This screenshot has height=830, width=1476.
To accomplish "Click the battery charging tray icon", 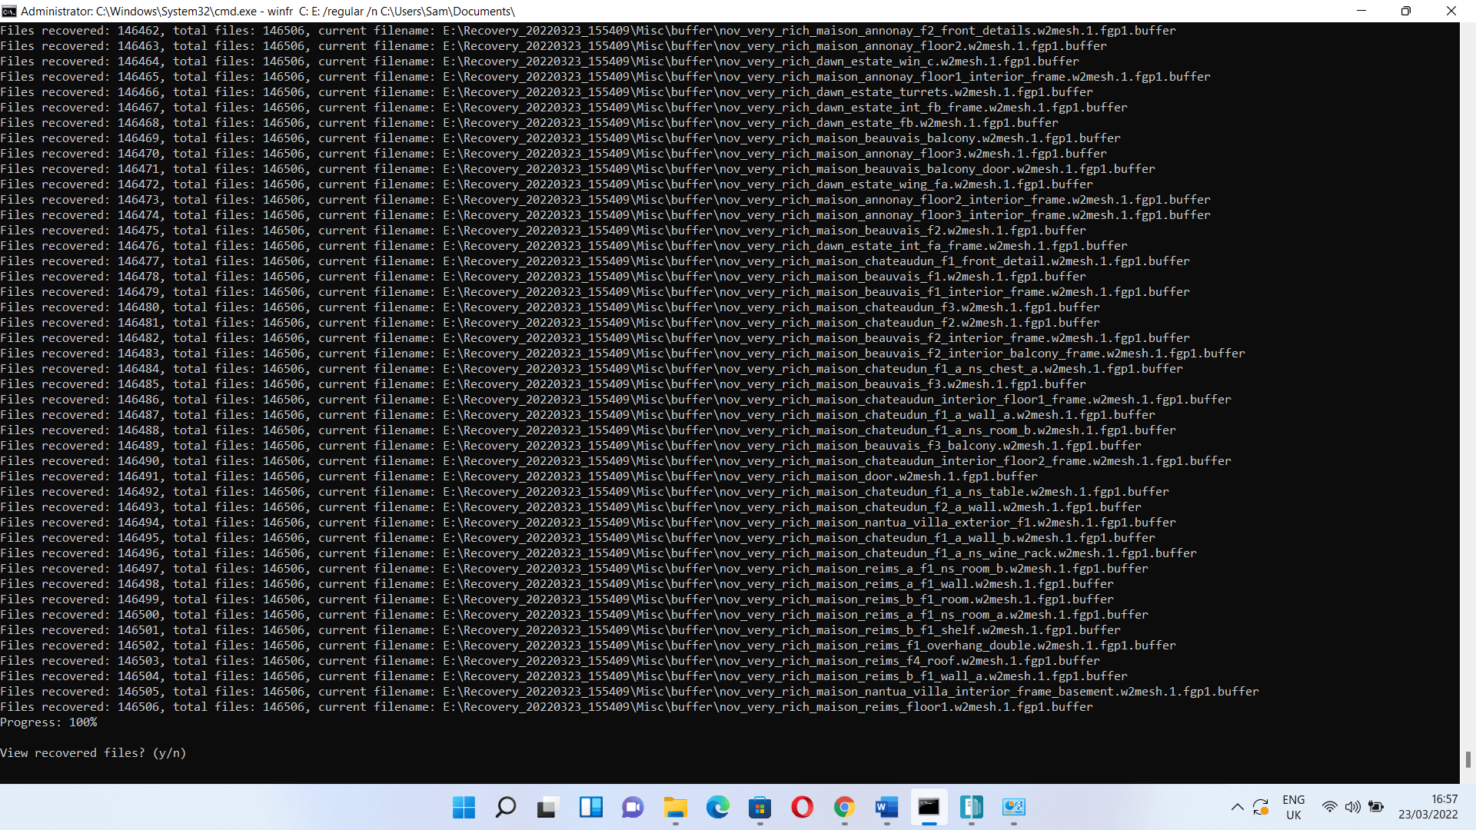I will pyautogui.click(x=1376, y=807).
